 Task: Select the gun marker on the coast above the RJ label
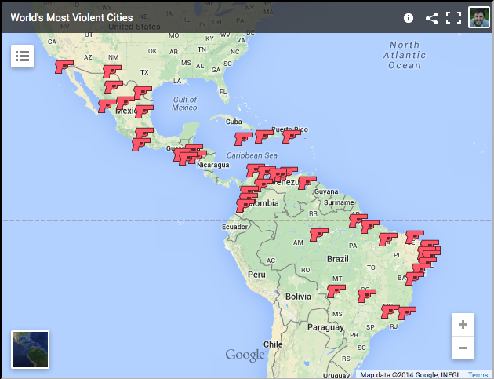(x=407, y=313)
